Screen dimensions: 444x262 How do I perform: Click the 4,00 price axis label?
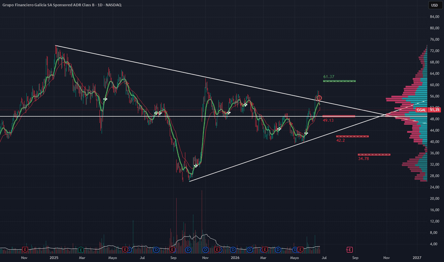coord(434,244)
